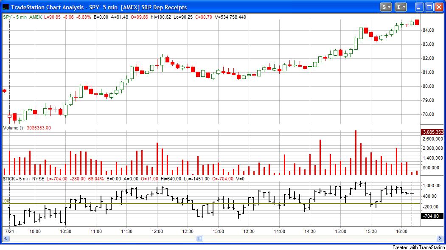Select the '$TICK - 5 min NYSE' label
The image size is (446, 250).
[24, 179]
